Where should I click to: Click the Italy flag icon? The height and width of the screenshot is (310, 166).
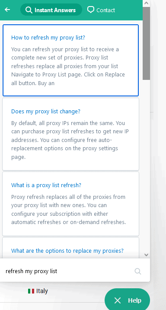31,291
